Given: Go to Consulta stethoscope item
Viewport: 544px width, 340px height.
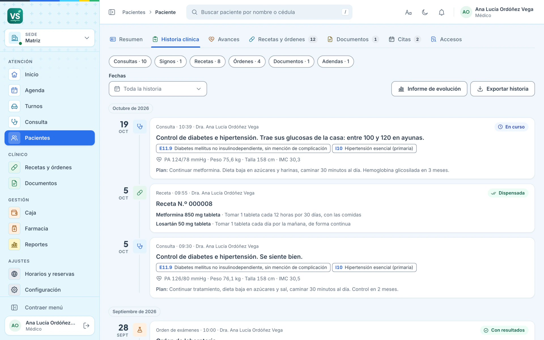Looking at the screenshot, I should (x=50, y=122).
